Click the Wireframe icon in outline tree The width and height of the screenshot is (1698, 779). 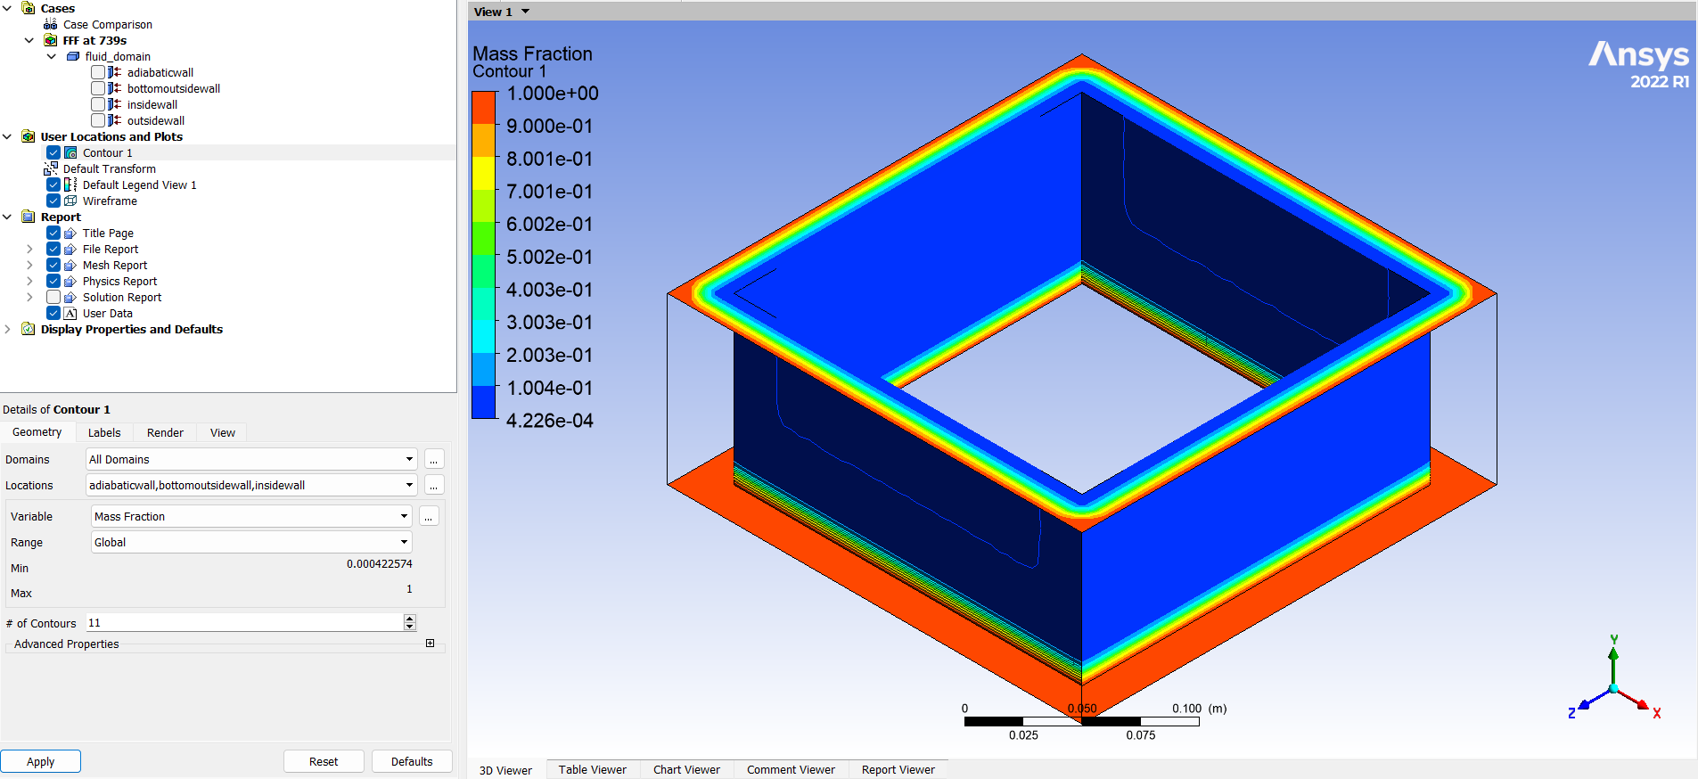click(x=70, y=201)
